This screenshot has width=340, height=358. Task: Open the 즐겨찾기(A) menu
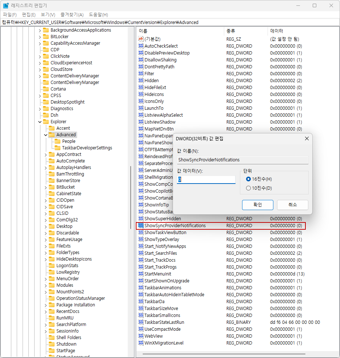click(x=72, y=15)
